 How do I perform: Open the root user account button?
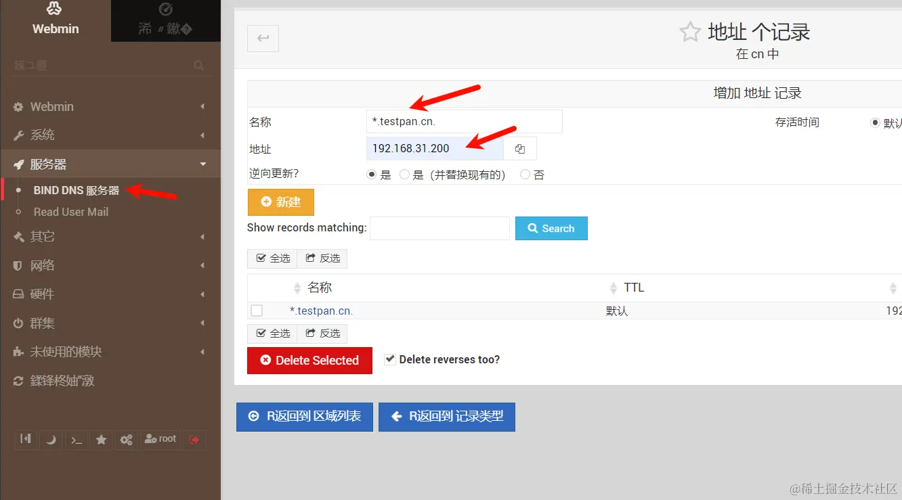point(160,439)
